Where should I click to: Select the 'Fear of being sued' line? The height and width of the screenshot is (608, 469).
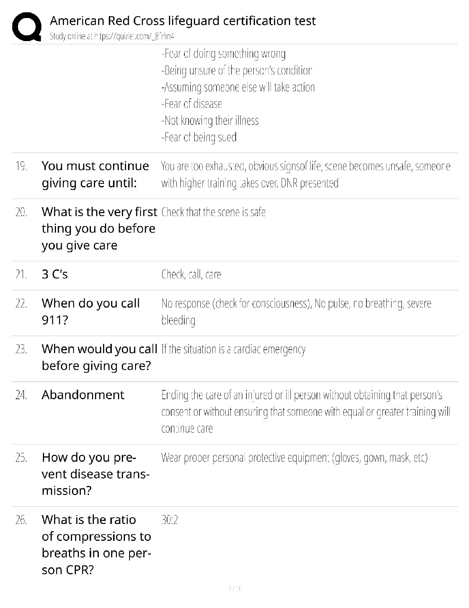click(199, 137)
